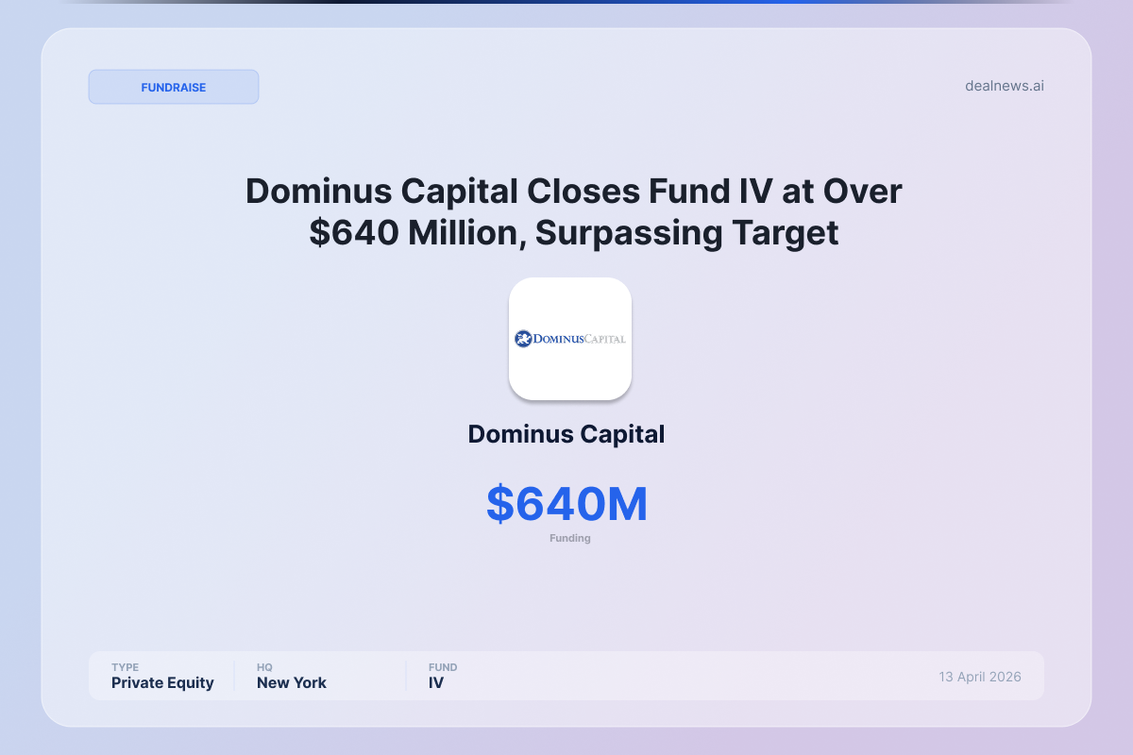This screenshot has width=1133, height=755.
Task: Select the fund number IV value in the footer
Action: [x=435, y=683]
